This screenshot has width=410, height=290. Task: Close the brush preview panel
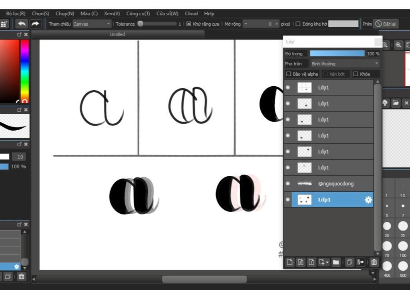(x=26, y=110)
